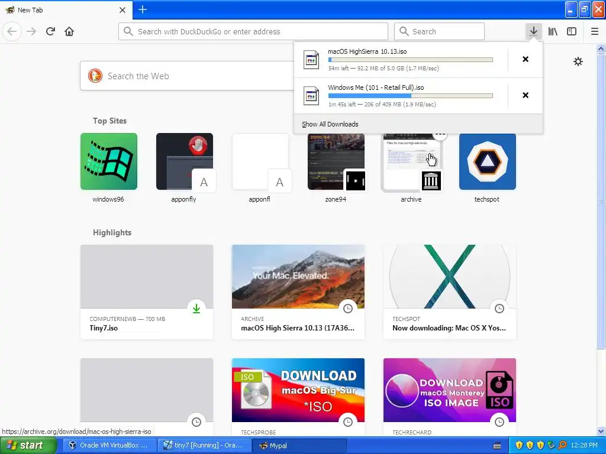Click the forward navigation arrow
This screenshot has height=454, width=606.
pyautogui.click(x=31, y=31)
